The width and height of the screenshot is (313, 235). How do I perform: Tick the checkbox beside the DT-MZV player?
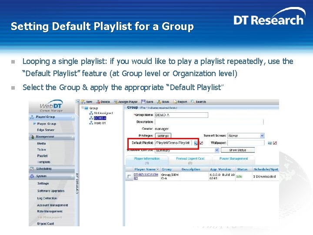tap(129, 176)
